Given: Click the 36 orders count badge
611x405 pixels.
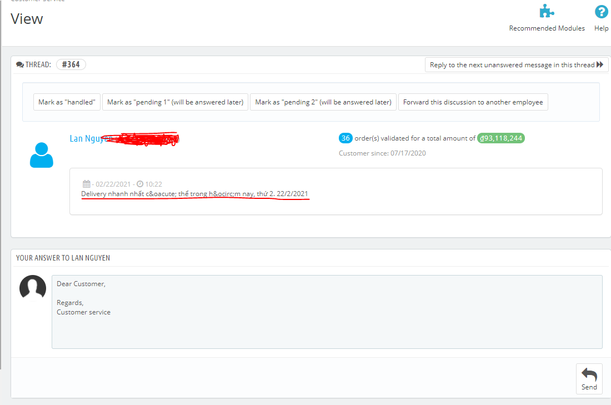Looking at the screenshot, I should [x=345, y=138].
